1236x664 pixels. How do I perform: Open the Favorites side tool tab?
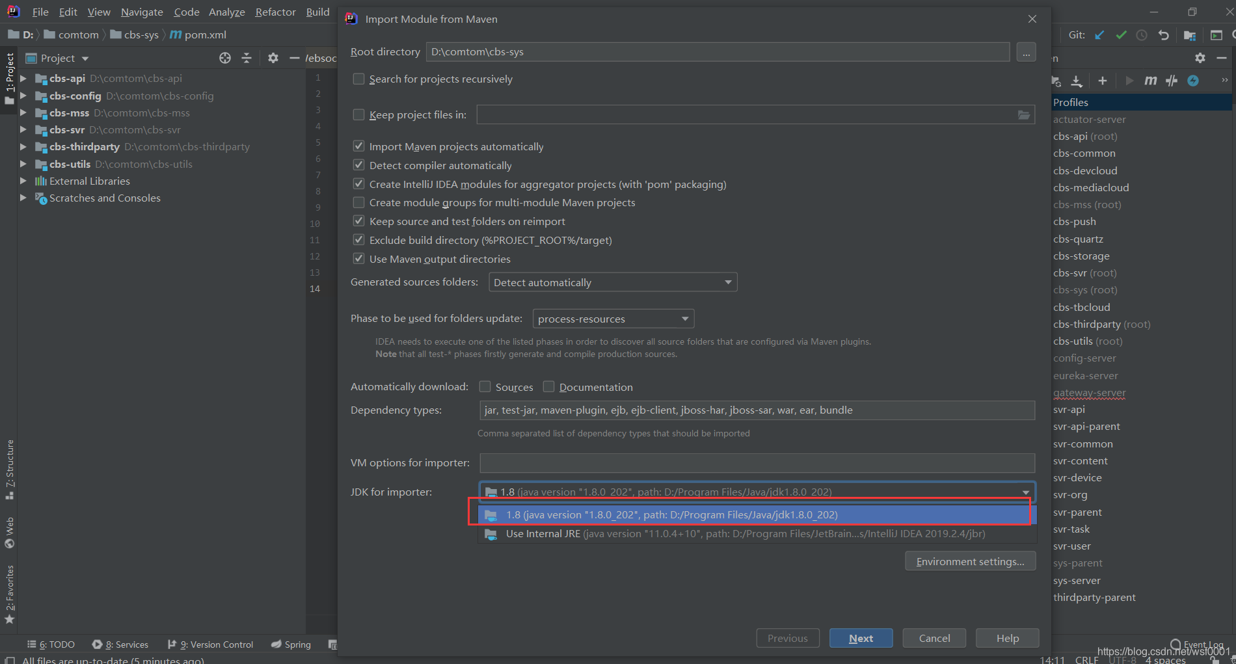click(x=9, y=594)
